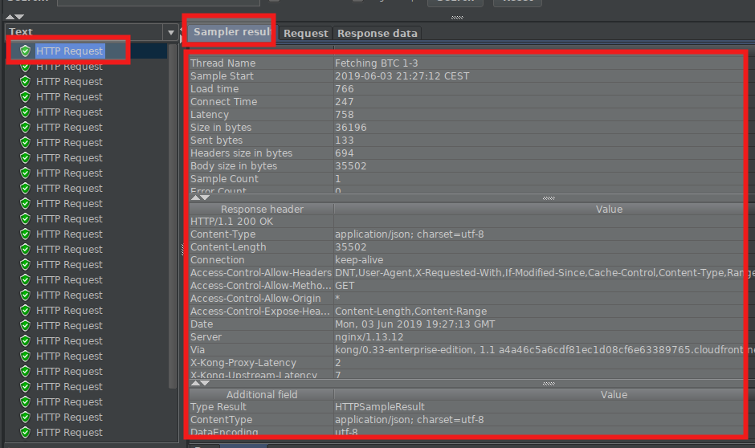Viewport: 755px width, 448px height.
Task: Click the results list vertical scrollbar
Action: click(x=173, y=217)
